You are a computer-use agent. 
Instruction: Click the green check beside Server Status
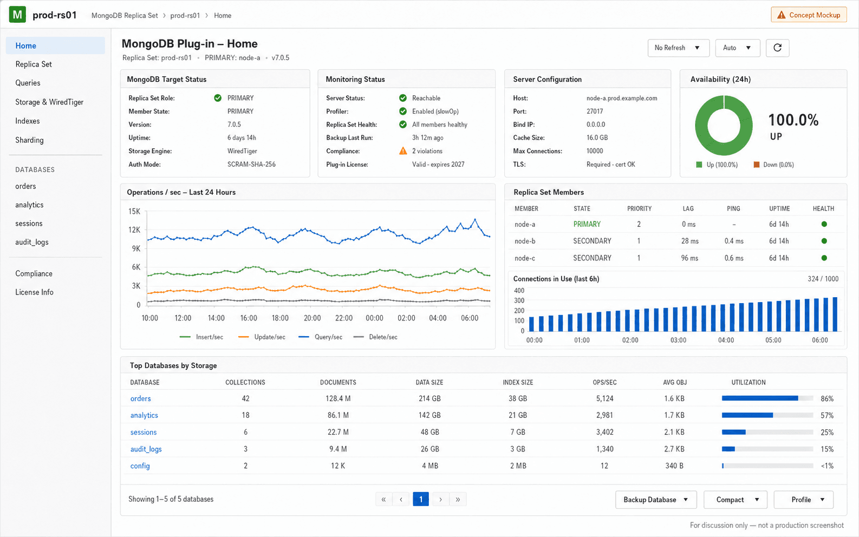pyautogui.click(x=403, y=98)
